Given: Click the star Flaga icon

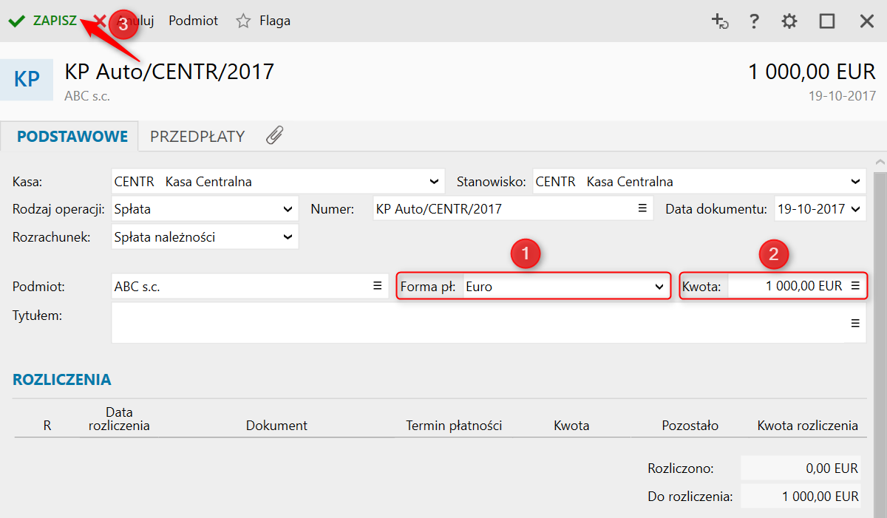Looking at the screenshot, I should [x=243, y=21].
